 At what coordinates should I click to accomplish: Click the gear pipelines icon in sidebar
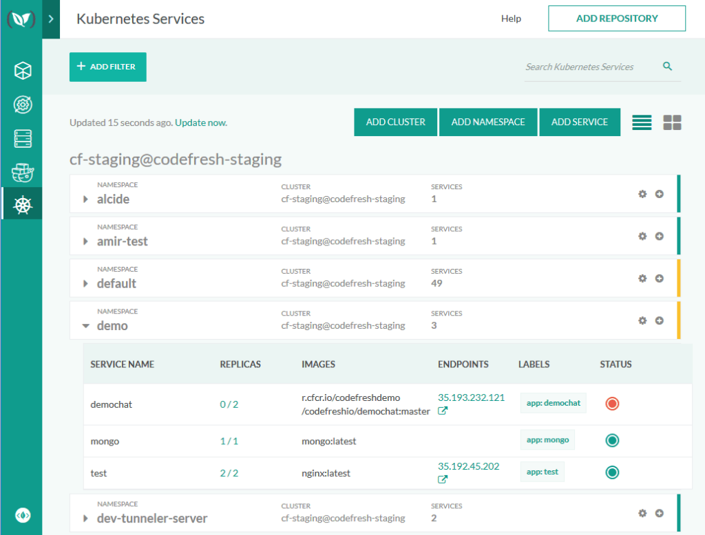tap(21, 105)
